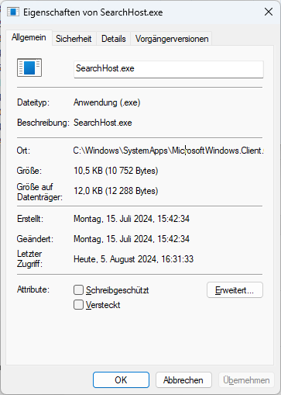Click the Dateityp Anwendung (.exe) text
Screen dimensions: 281x395
[107, 102]
